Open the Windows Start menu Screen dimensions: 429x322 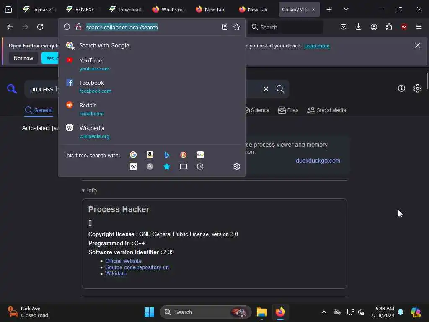point(149,312)
